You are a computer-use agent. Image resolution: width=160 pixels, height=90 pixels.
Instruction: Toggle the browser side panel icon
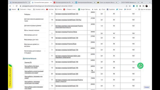click(x=143, y=6)
